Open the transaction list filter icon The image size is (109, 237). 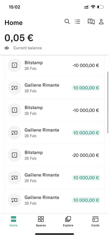pos(77,21)
